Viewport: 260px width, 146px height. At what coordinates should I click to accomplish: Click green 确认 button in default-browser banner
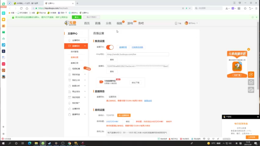pos(77,17)
